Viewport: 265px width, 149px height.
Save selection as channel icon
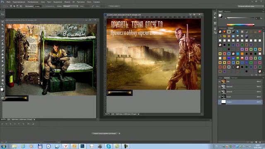pos(252,142)
